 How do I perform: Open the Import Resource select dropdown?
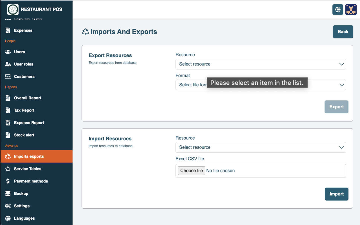[261, 147]
